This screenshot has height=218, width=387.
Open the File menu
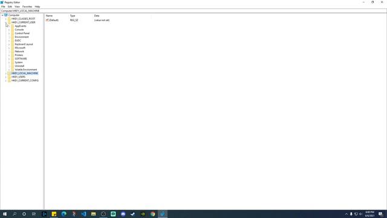pyautogui.click(x=3, y=7)
